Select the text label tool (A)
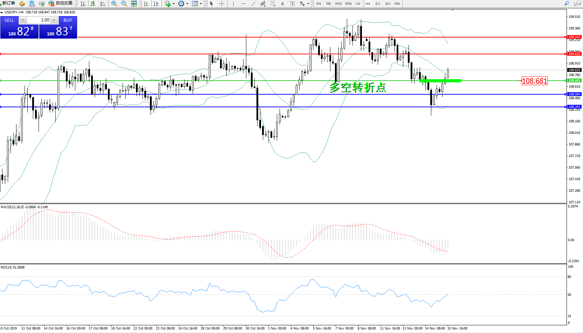 282,4
